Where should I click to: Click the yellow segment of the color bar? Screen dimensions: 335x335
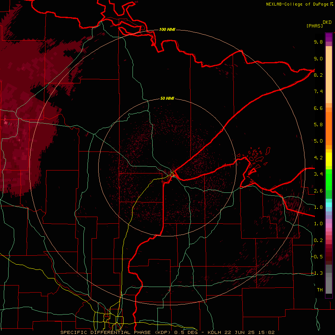coord(329,159)
